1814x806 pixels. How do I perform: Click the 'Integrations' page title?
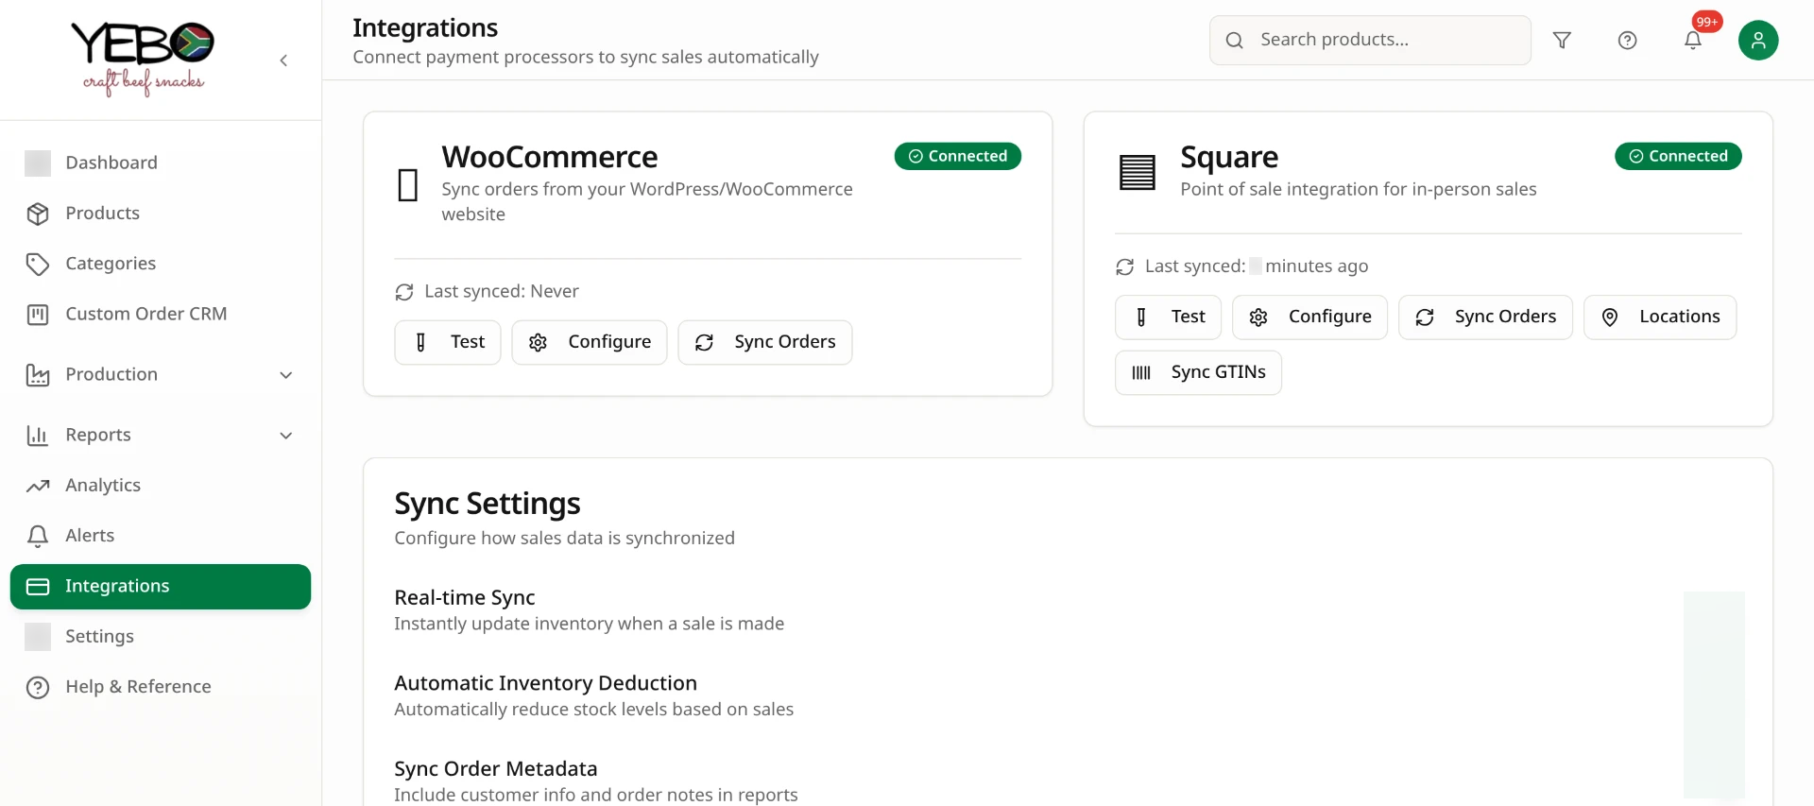(x=425, y=27)
